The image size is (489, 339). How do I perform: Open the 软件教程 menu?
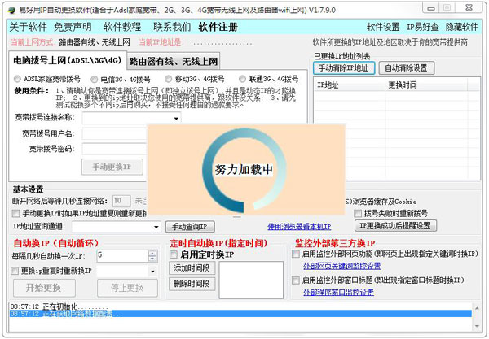coord(122,27)
